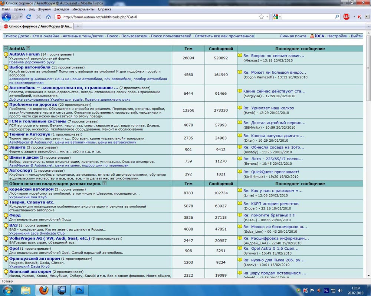This screenshot has width=371, height=296.
Task: Click the Google search input field
Action: (308, 17)
